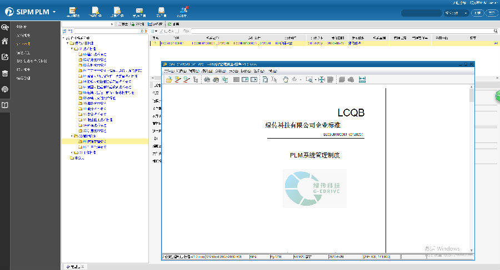This screenshot has width=500, height=270.
Task: Click the document viewer vertical scrollbar
Action: point(472,166)
